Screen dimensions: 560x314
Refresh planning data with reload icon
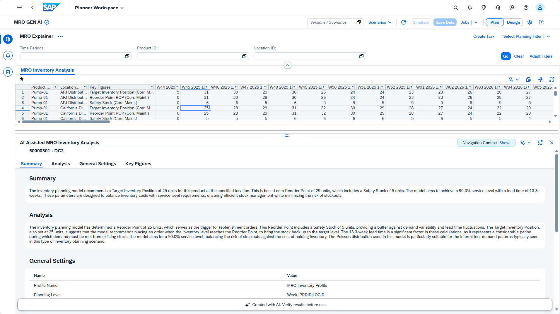point(404,22)
